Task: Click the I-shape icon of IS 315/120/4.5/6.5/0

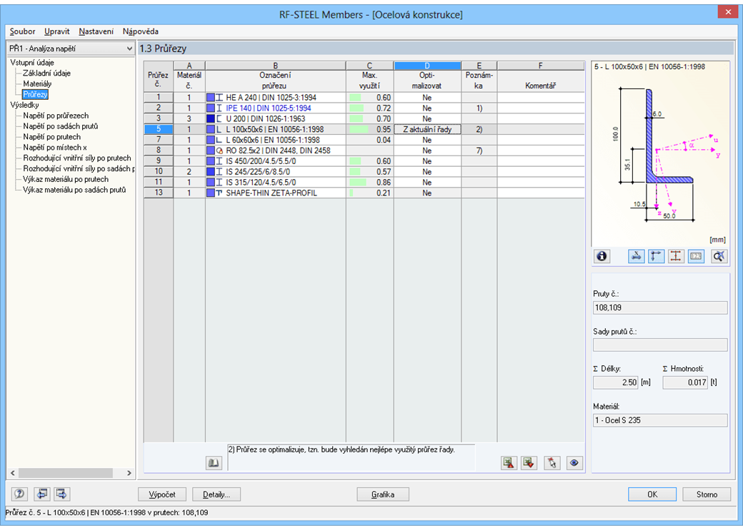Action: 219,183
